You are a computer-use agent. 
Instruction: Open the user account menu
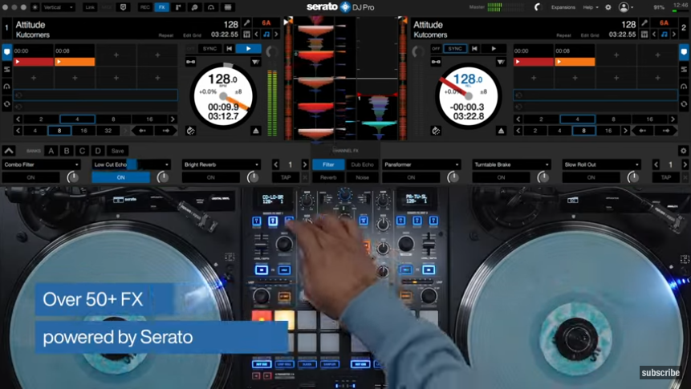tap(626, 7)
